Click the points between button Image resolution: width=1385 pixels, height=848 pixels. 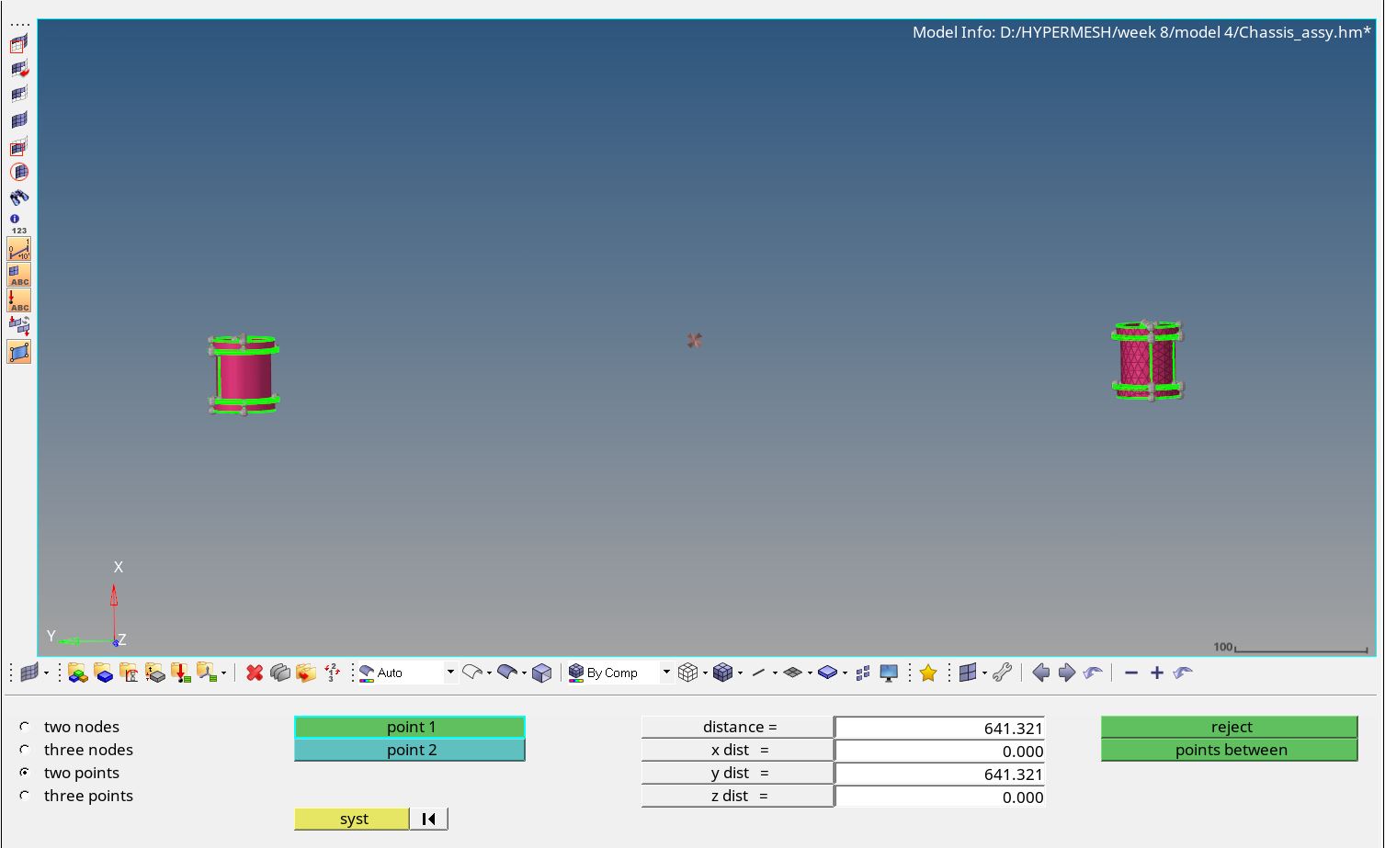click(1230, 750)
